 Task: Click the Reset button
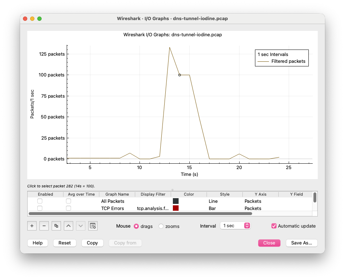pyautogui.click(x=65, y=243)
